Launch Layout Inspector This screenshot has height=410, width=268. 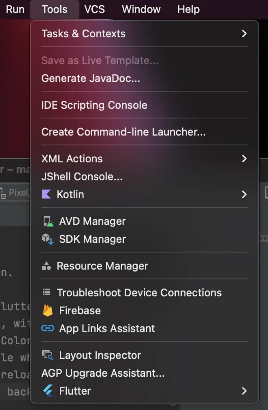pyautogui.click(x=144, y=355)
